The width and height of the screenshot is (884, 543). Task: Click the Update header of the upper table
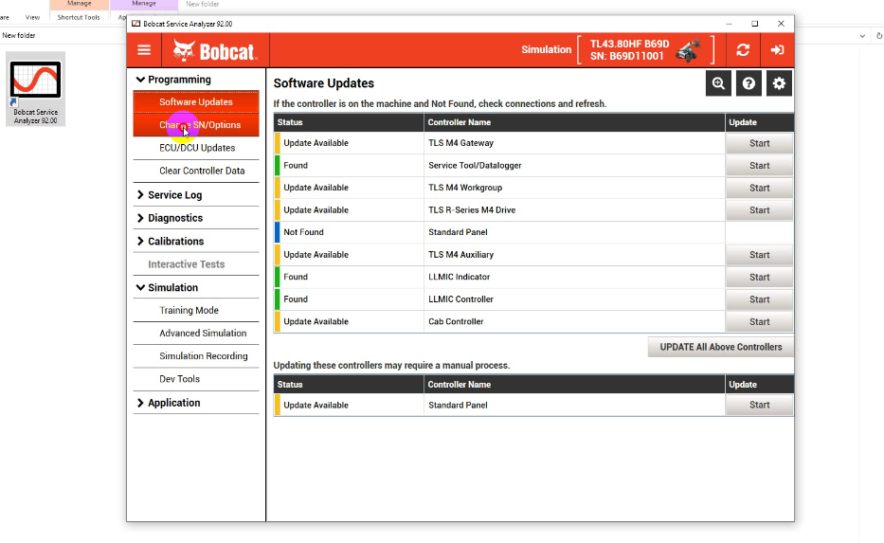point(759,122)
